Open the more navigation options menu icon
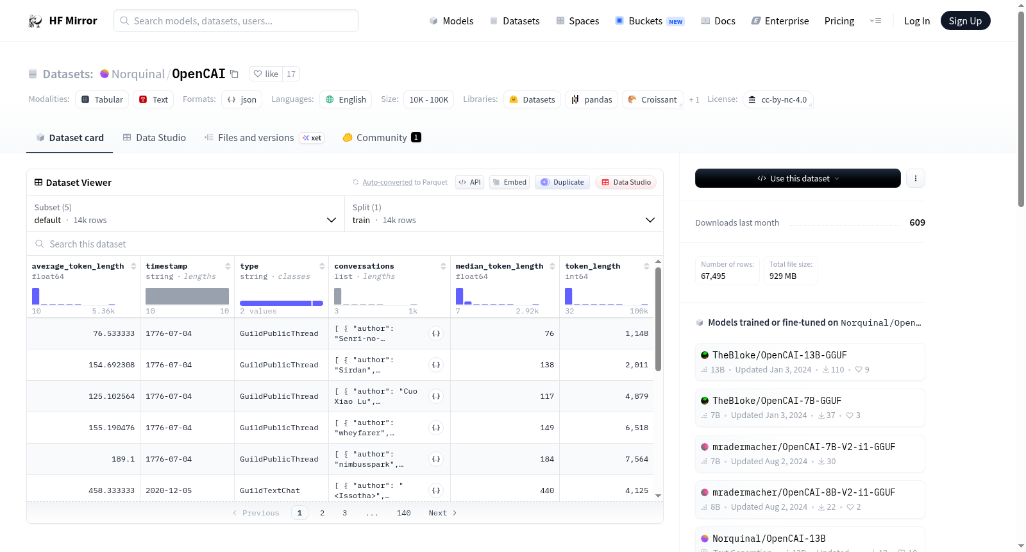 click(875, 21)
